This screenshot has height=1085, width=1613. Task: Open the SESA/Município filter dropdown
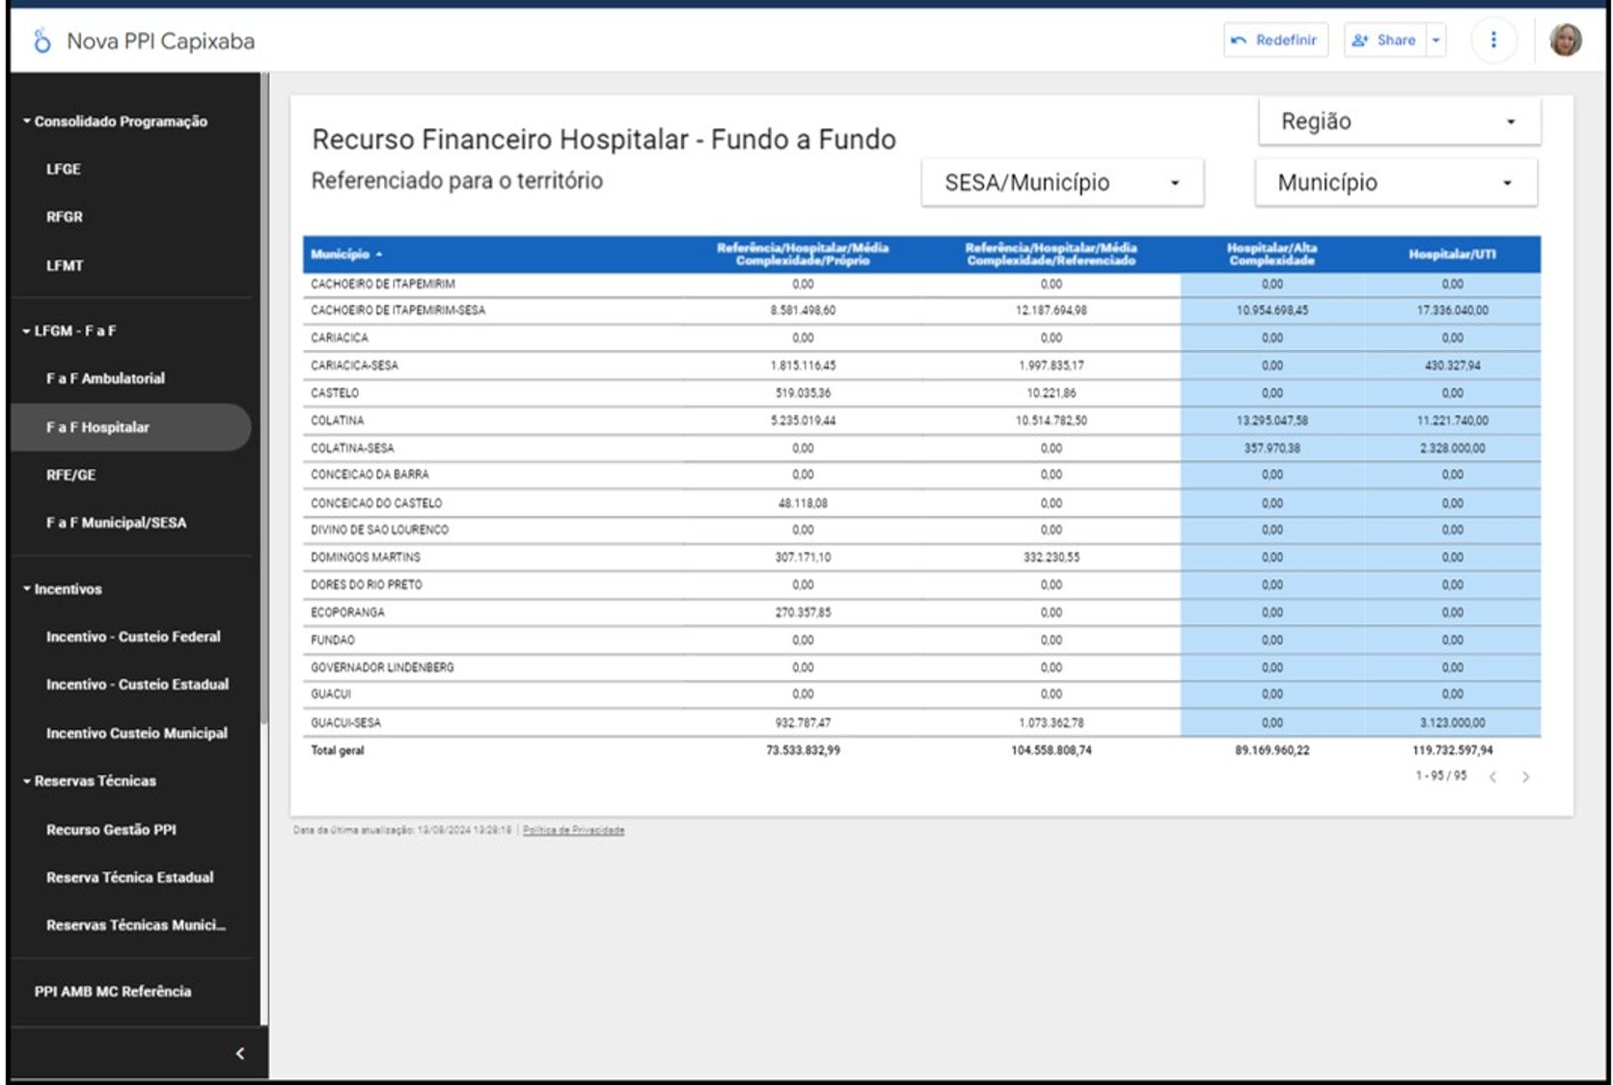(x=1061, y=183)
